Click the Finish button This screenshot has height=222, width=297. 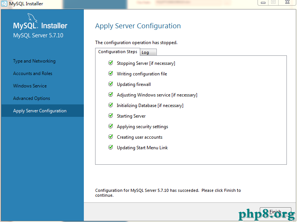point(276,212)
